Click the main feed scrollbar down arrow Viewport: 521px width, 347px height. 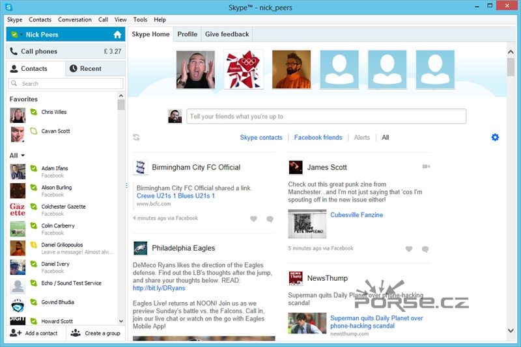pyautogui.click(x=511, y=330)
